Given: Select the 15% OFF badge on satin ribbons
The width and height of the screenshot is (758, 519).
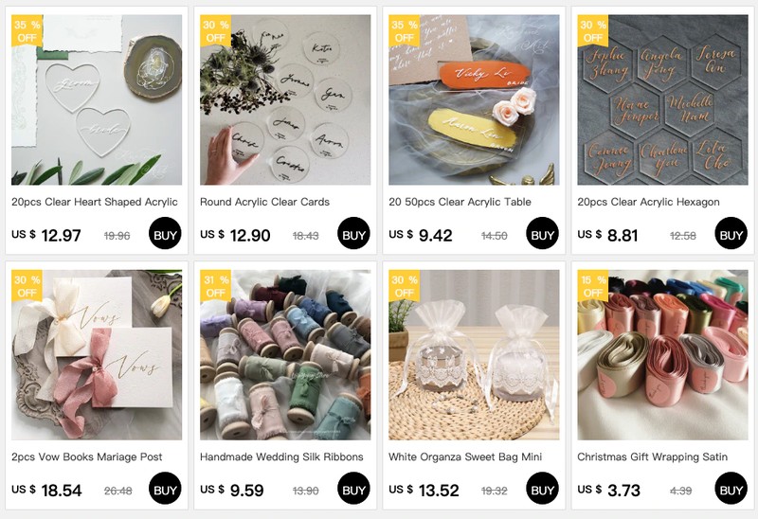Looking at the screenshot, I should (x=593, y=286).
